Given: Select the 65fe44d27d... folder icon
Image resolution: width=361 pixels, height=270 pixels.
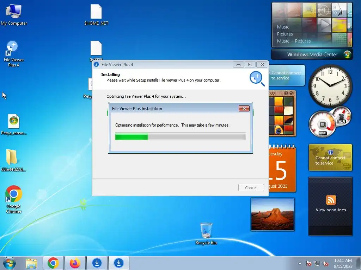Looking at the screenshot, I should pyautogui.click(x=13, y=160).
